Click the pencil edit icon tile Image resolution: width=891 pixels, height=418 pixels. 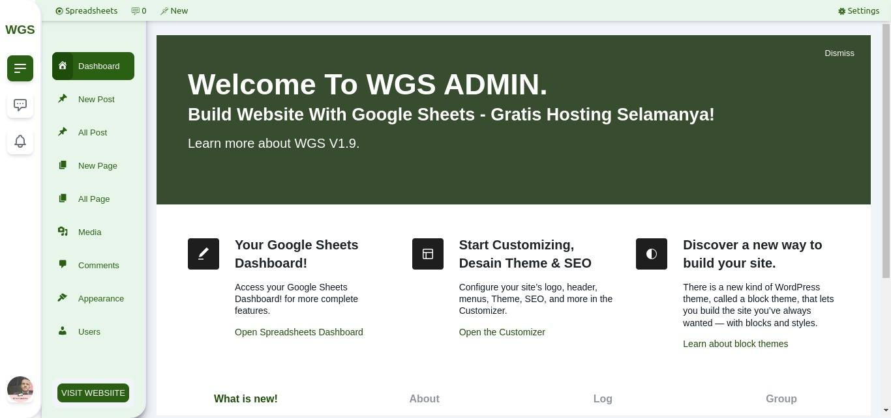click(204, 254)
